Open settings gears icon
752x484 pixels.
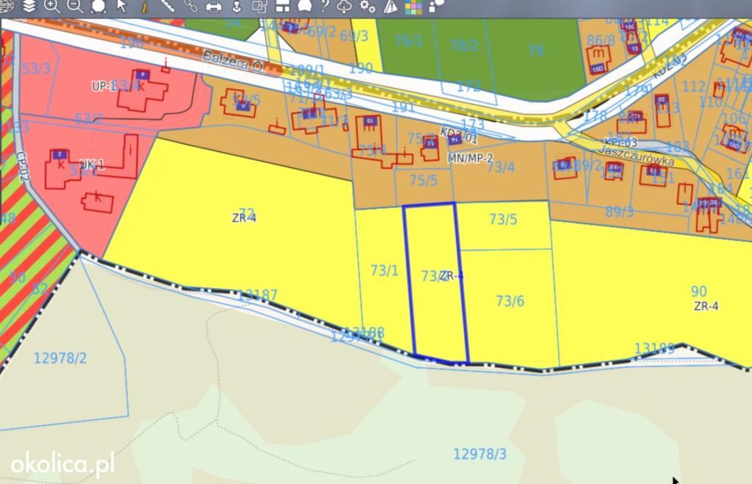[368, 7]
